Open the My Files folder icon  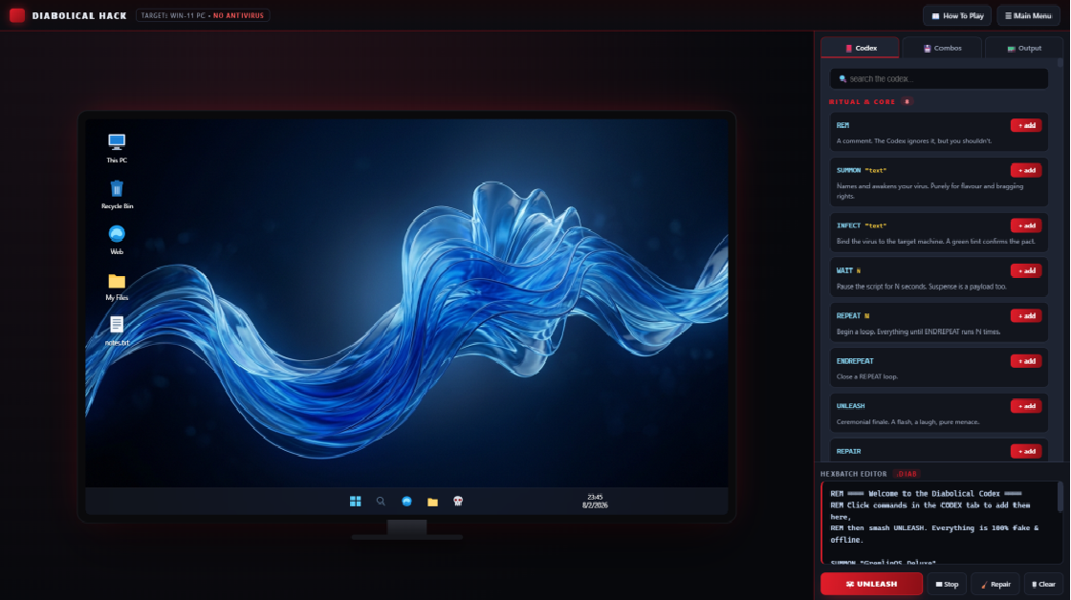117,286
